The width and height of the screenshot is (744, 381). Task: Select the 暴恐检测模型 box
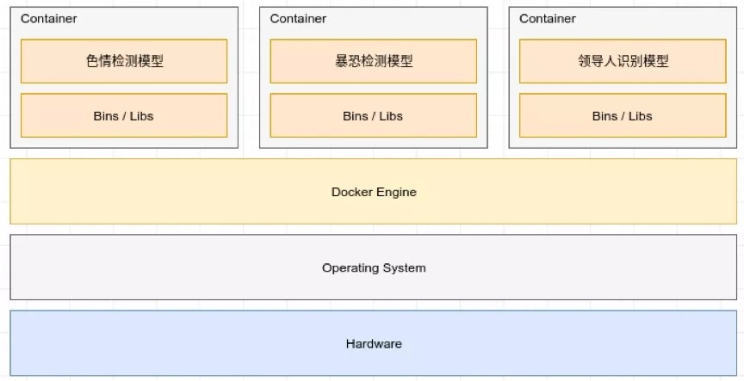pos(373,61)
